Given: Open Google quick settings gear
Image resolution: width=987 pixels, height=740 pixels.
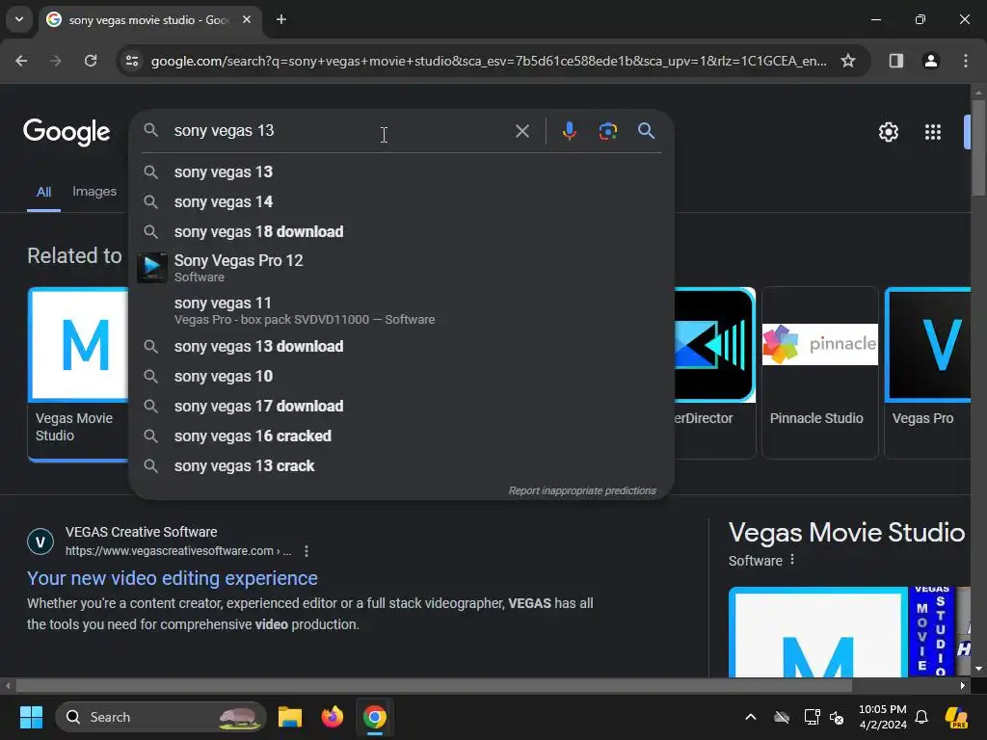Looking at the screenshot, I should click(x=888, y=132).
